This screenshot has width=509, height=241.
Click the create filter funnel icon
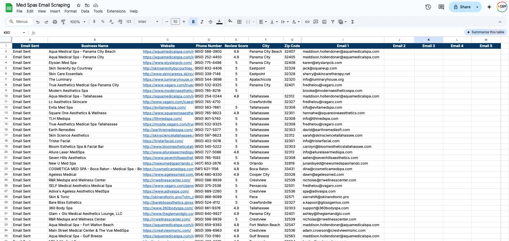click(333, 22)
